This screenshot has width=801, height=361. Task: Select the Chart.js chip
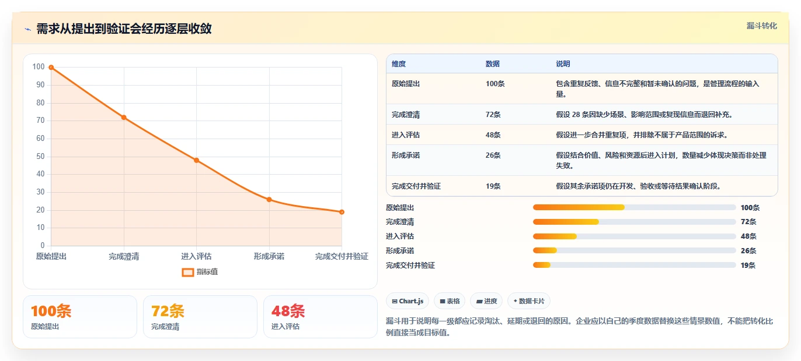point(408,301)
